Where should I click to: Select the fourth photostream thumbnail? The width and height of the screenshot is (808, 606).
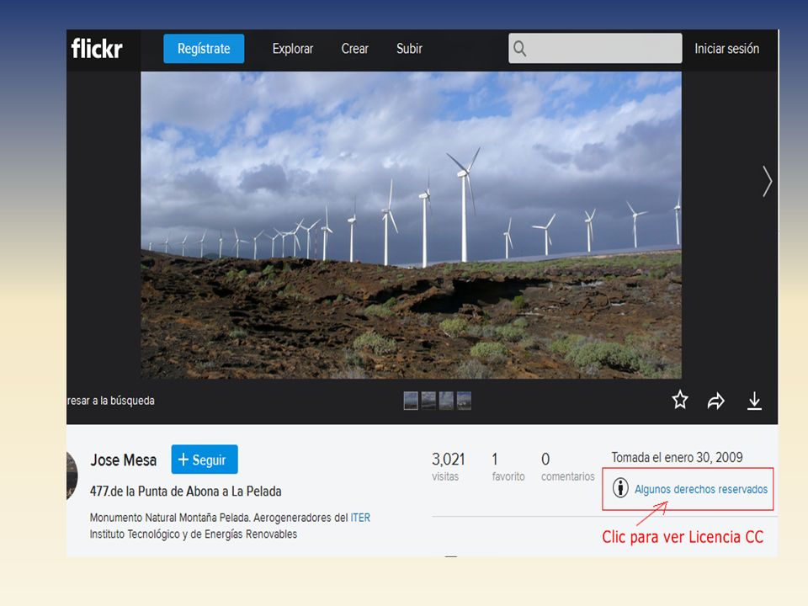pyautogui.click(x=464, y=401)
